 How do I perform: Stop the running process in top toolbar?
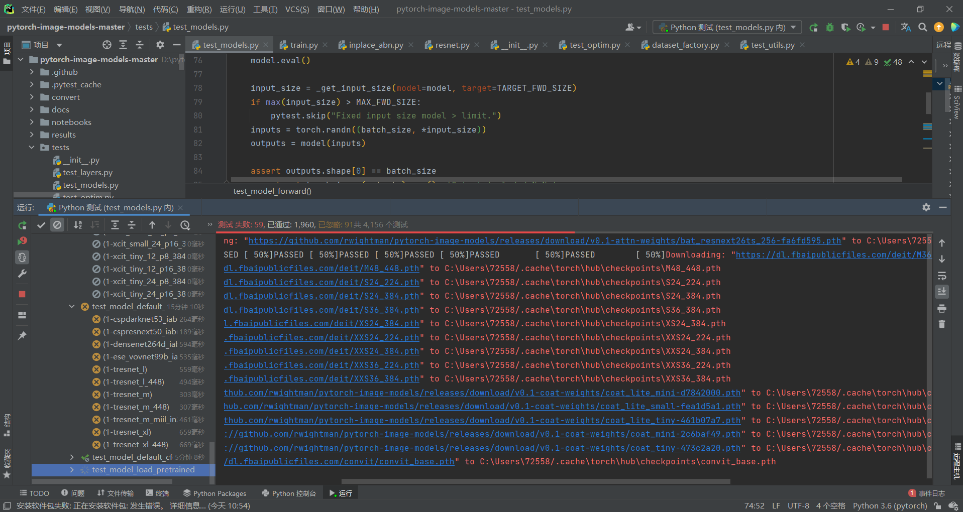pos(886,27)
